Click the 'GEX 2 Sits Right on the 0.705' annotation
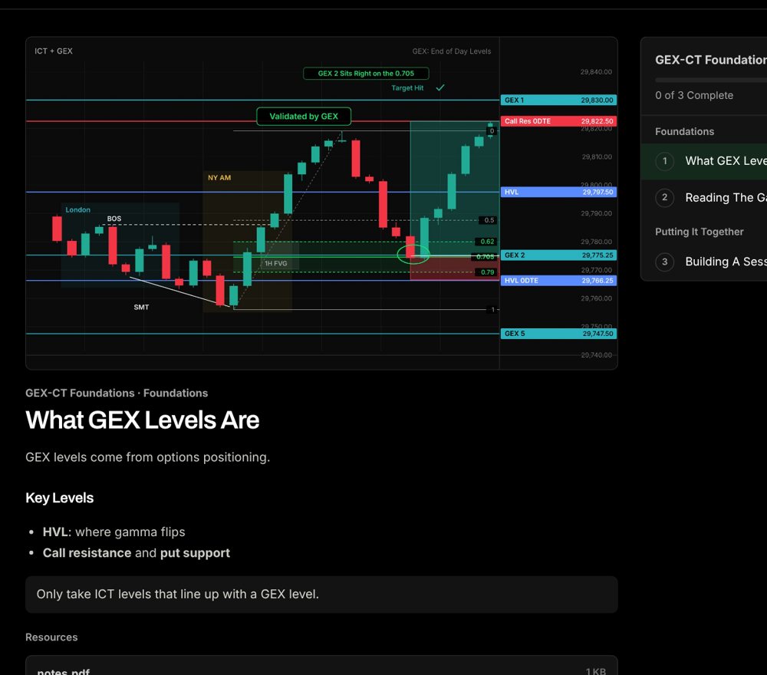 tap(366, 74)
